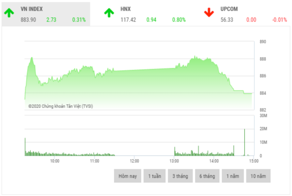Viewport: 292px width, 196px height.
Task: Click VN INDEX percent change 0.31%
Action: pyautogui.click(x=79, y=20)
